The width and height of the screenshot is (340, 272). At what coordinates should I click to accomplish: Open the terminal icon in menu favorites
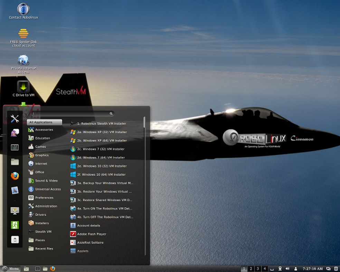pos(15,147)
